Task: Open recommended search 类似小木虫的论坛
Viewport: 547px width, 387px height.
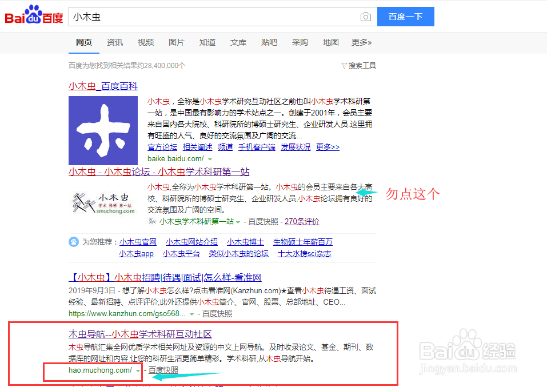Action: pos(238,253)
